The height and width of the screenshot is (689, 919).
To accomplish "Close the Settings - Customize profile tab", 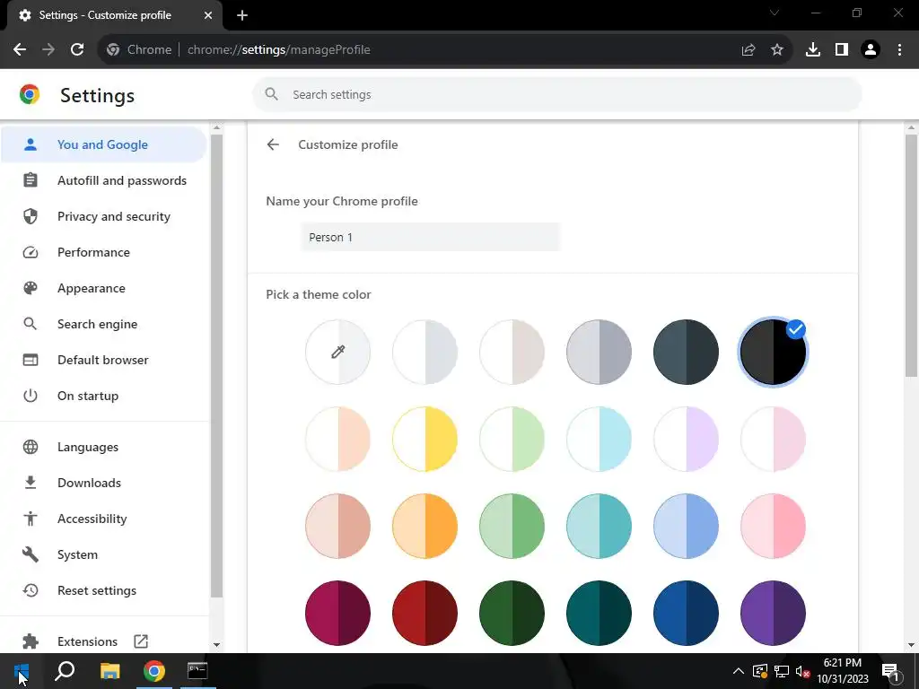I will 208,15.
